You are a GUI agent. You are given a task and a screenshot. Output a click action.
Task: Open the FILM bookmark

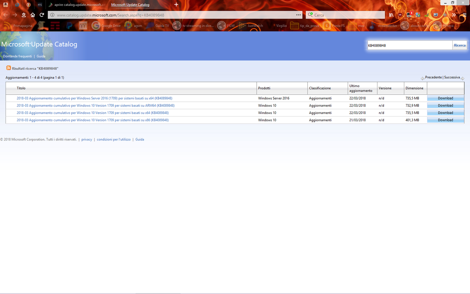point(226,26)
